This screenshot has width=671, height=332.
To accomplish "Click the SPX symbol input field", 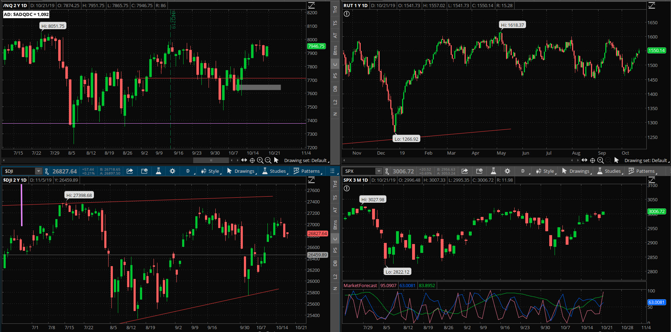I will 360,171.
